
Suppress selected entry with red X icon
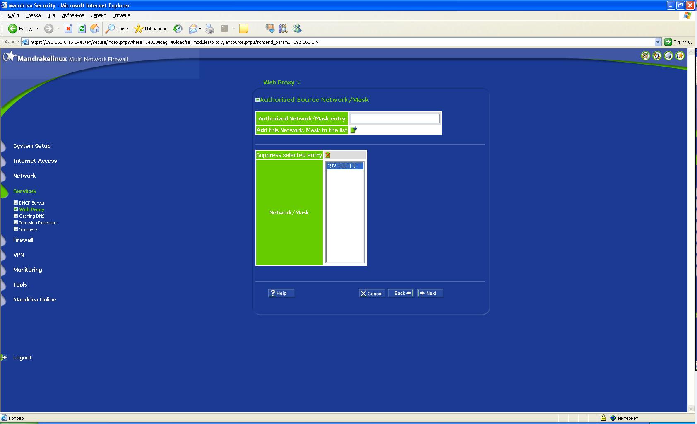(328, 155)
